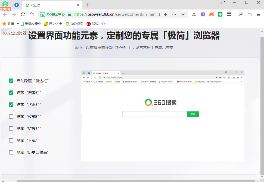
Task: Enable 隐藏 "收藏栏" checkbox
Action: (x=11, y=117)
